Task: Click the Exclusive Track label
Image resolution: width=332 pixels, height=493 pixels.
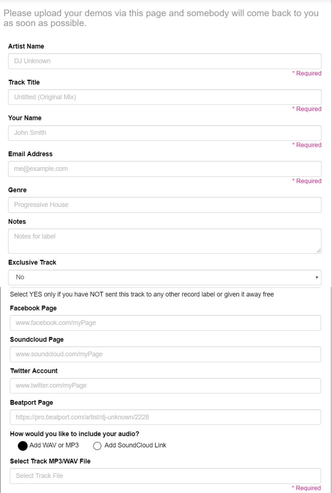Action: click(x=32, y=262)
